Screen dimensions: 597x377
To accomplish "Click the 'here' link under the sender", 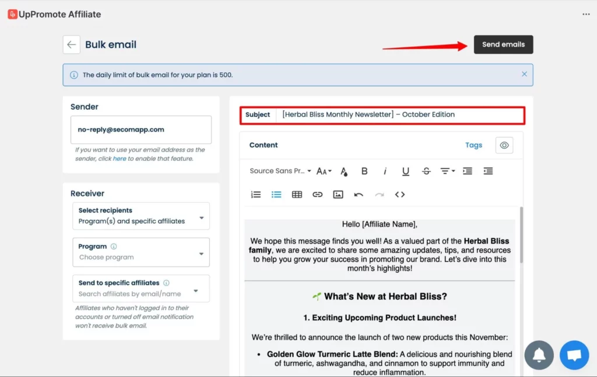I will [120, 158].
